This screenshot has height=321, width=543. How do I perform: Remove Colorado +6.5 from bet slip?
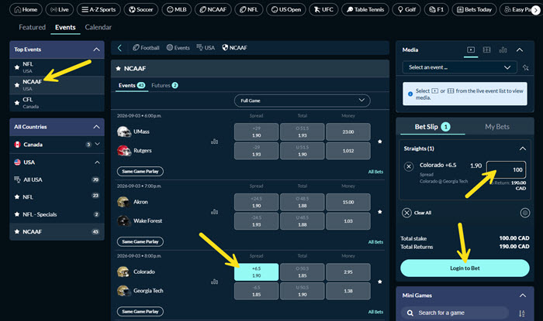(409, 167)
